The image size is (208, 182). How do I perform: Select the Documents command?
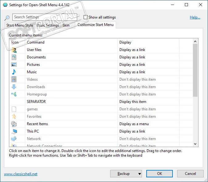(x=36, y=57)
